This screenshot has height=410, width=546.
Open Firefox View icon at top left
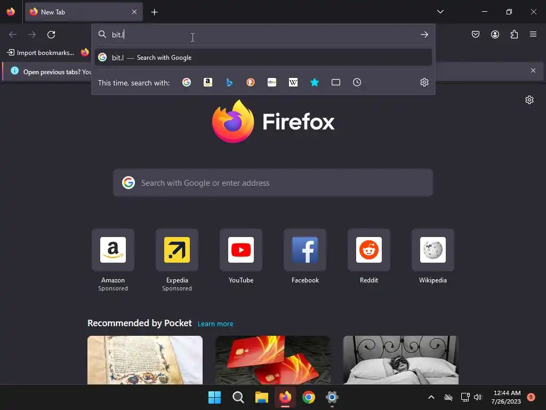tap(11, 12)
